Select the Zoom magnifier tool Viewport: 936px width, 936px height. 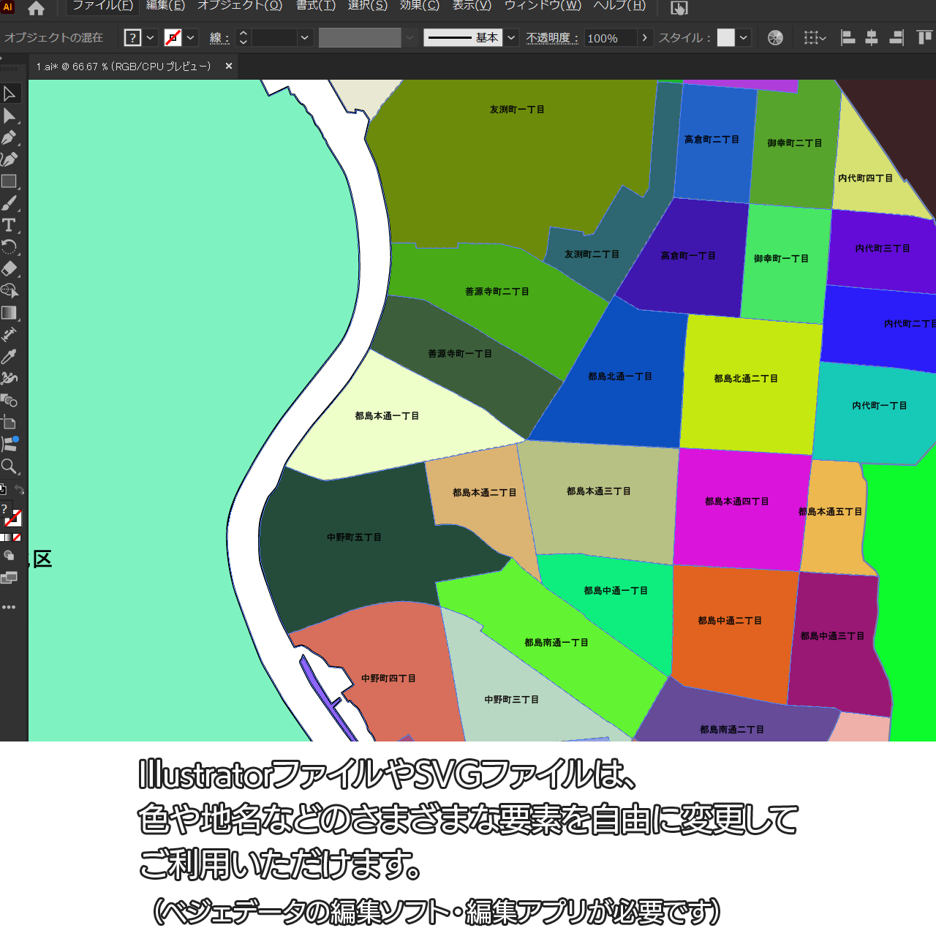click(x=9, y=467)
